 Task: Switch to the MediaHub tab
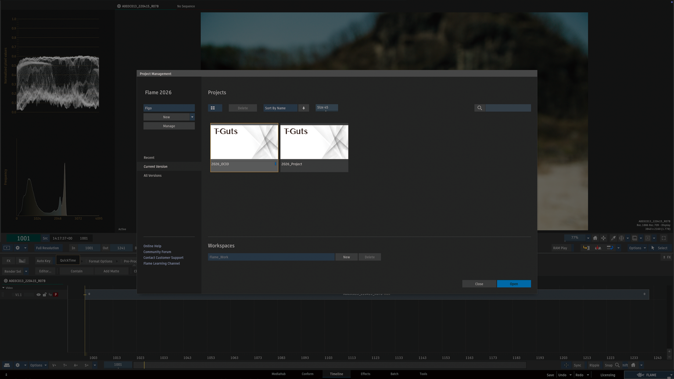point(279,374)
